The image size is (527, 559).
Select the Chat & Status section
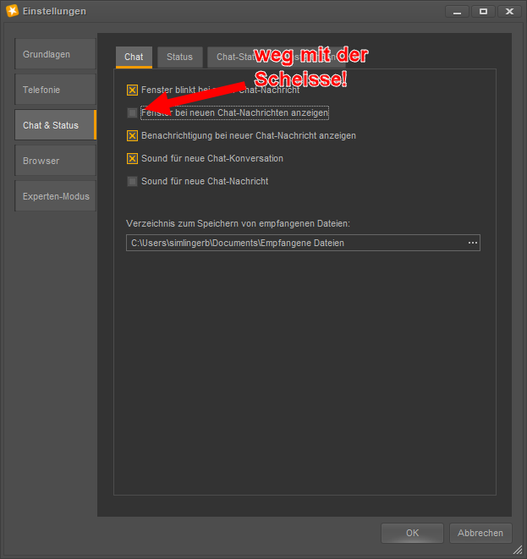[55, 125]
